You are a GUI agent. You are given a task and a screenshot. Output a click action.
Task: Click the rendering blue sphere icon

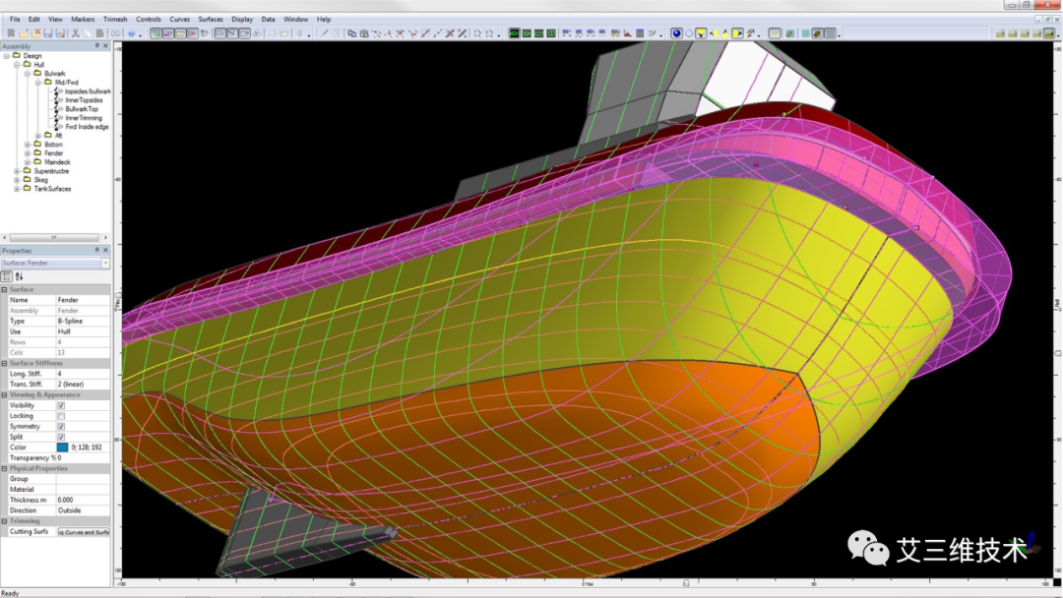click(676, 33)
